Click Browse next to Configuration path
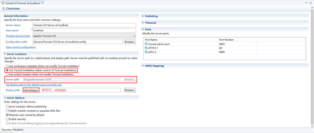The height and width of the screenshot is (133, 314). (x=130, y=42)
